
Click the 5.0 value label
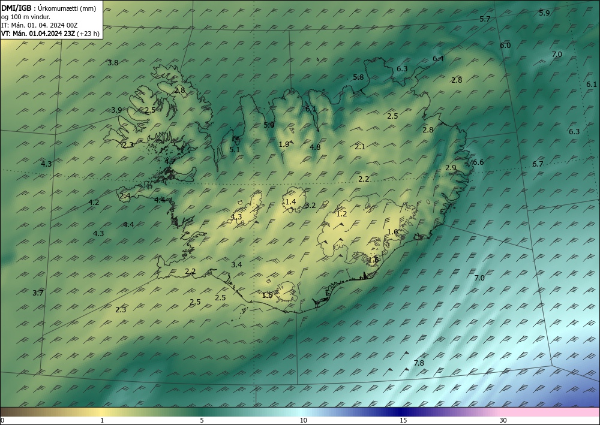coord(269,125)
